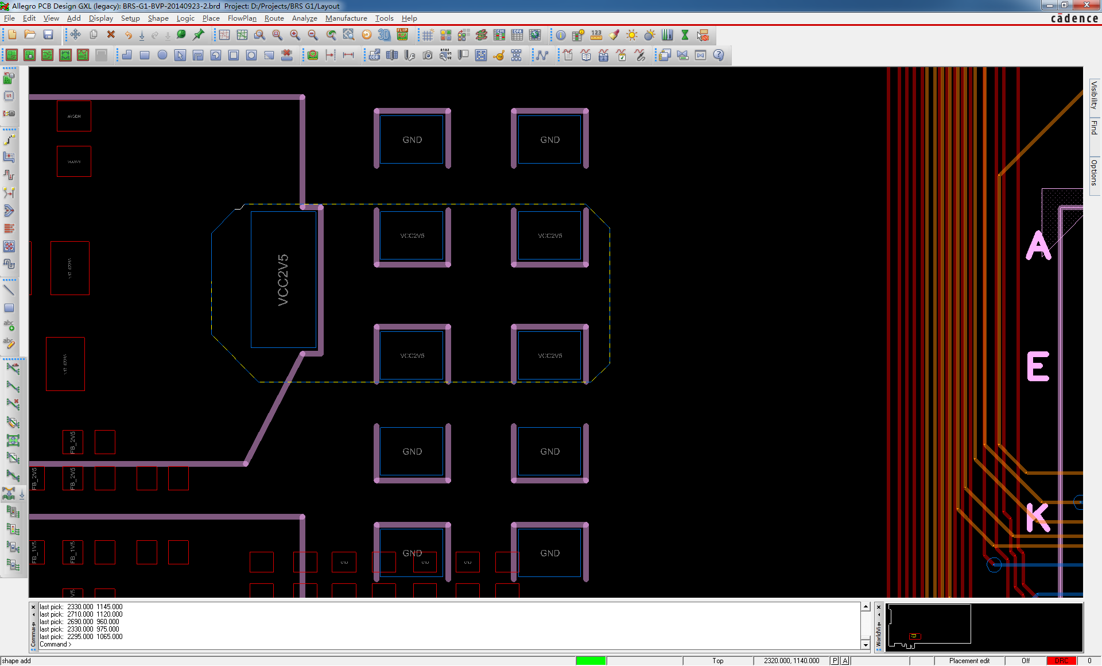Select Add Connect tool in left toolbar
1102x666 pixels.
click(9, 140)
